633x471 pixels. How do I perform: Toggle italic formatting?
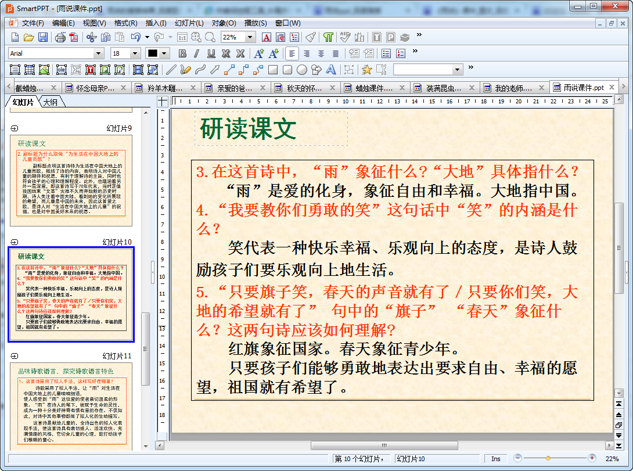[x=196, y=53]
